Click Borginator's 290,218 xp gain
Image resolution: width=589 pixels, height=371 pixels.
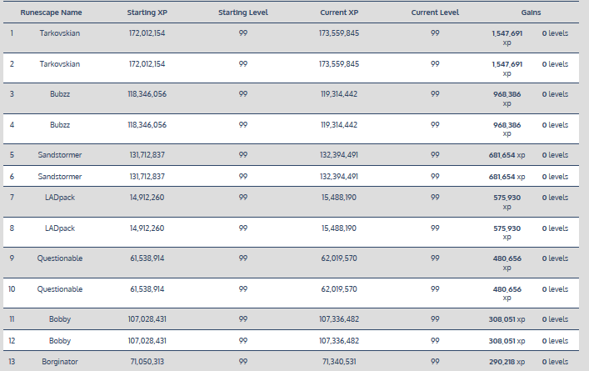click(507, 360)
